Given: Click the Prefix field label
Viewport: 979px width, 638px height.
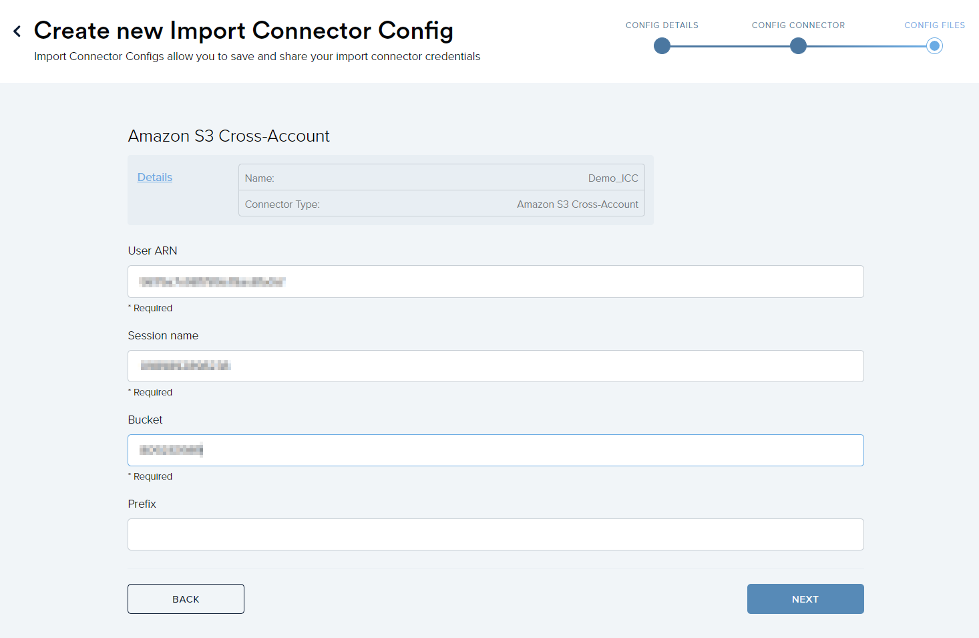Looking at the screenshot, I should tap(142, 504).
